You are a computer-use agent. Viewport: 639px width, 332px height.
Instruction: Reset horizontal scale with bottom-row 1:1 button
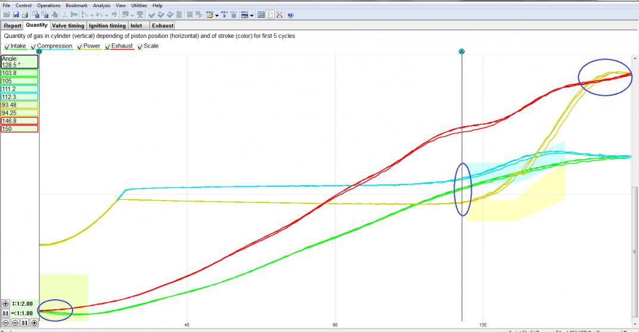[x=24, y=323]
